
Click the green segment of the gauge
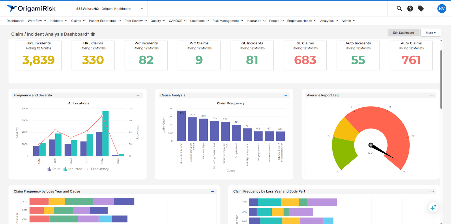(x=344, y=153)
